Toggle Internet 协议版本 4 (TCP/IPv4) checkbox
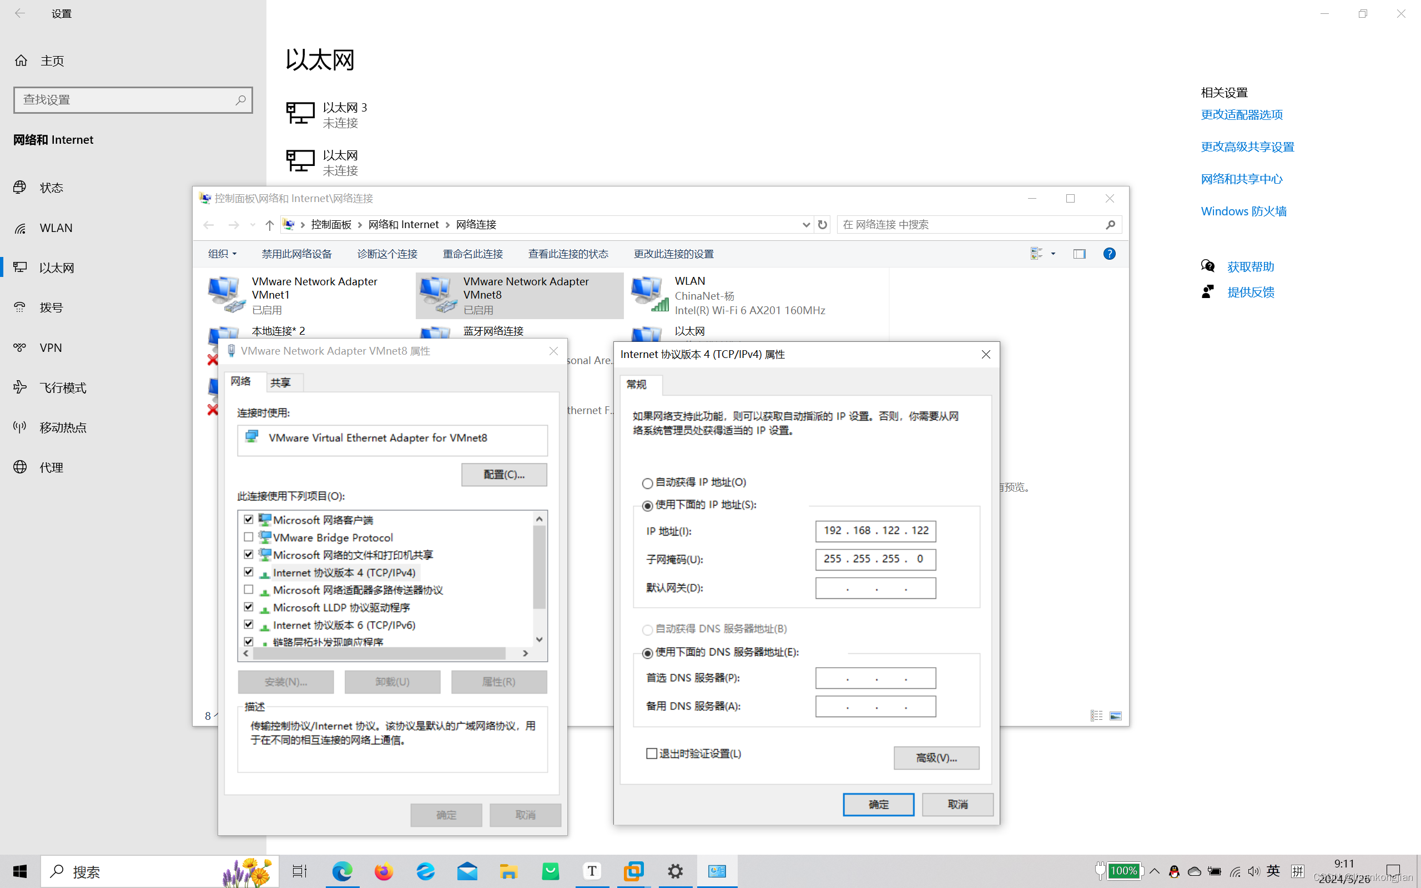This screenshot has height=888, width=1421. [x=248, y=572]
